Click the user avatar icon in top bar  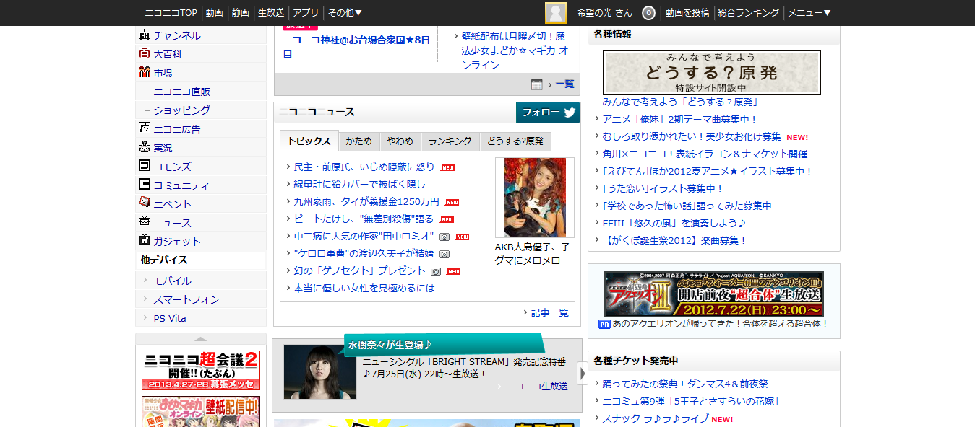[x=556, y=13]
